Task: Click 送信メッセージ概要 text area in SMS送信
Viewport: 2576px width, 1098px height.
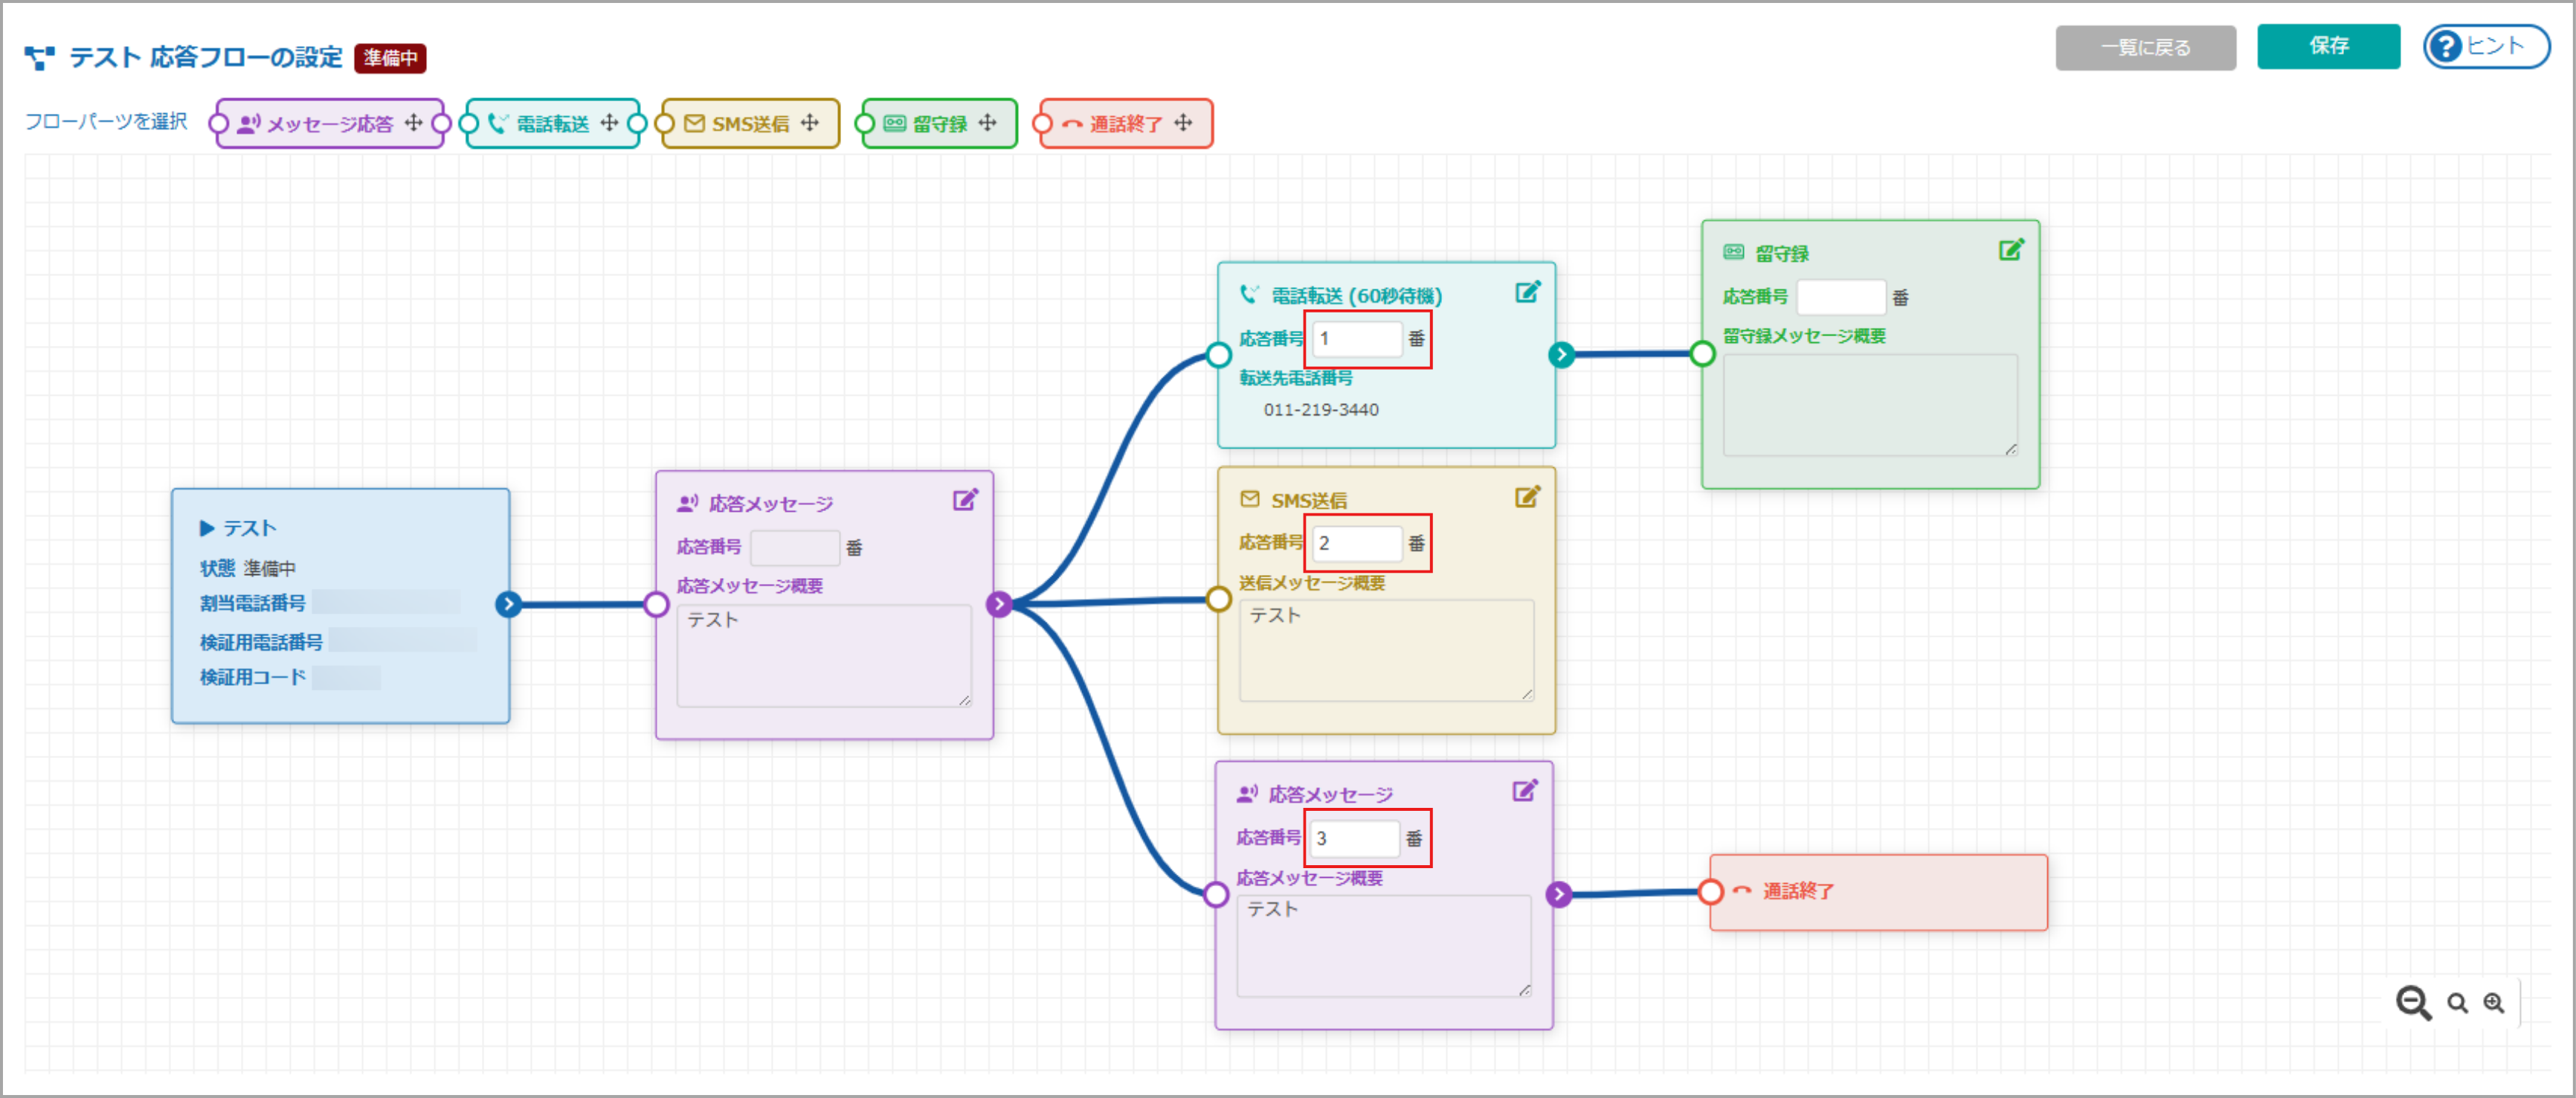Action: 1386,650
